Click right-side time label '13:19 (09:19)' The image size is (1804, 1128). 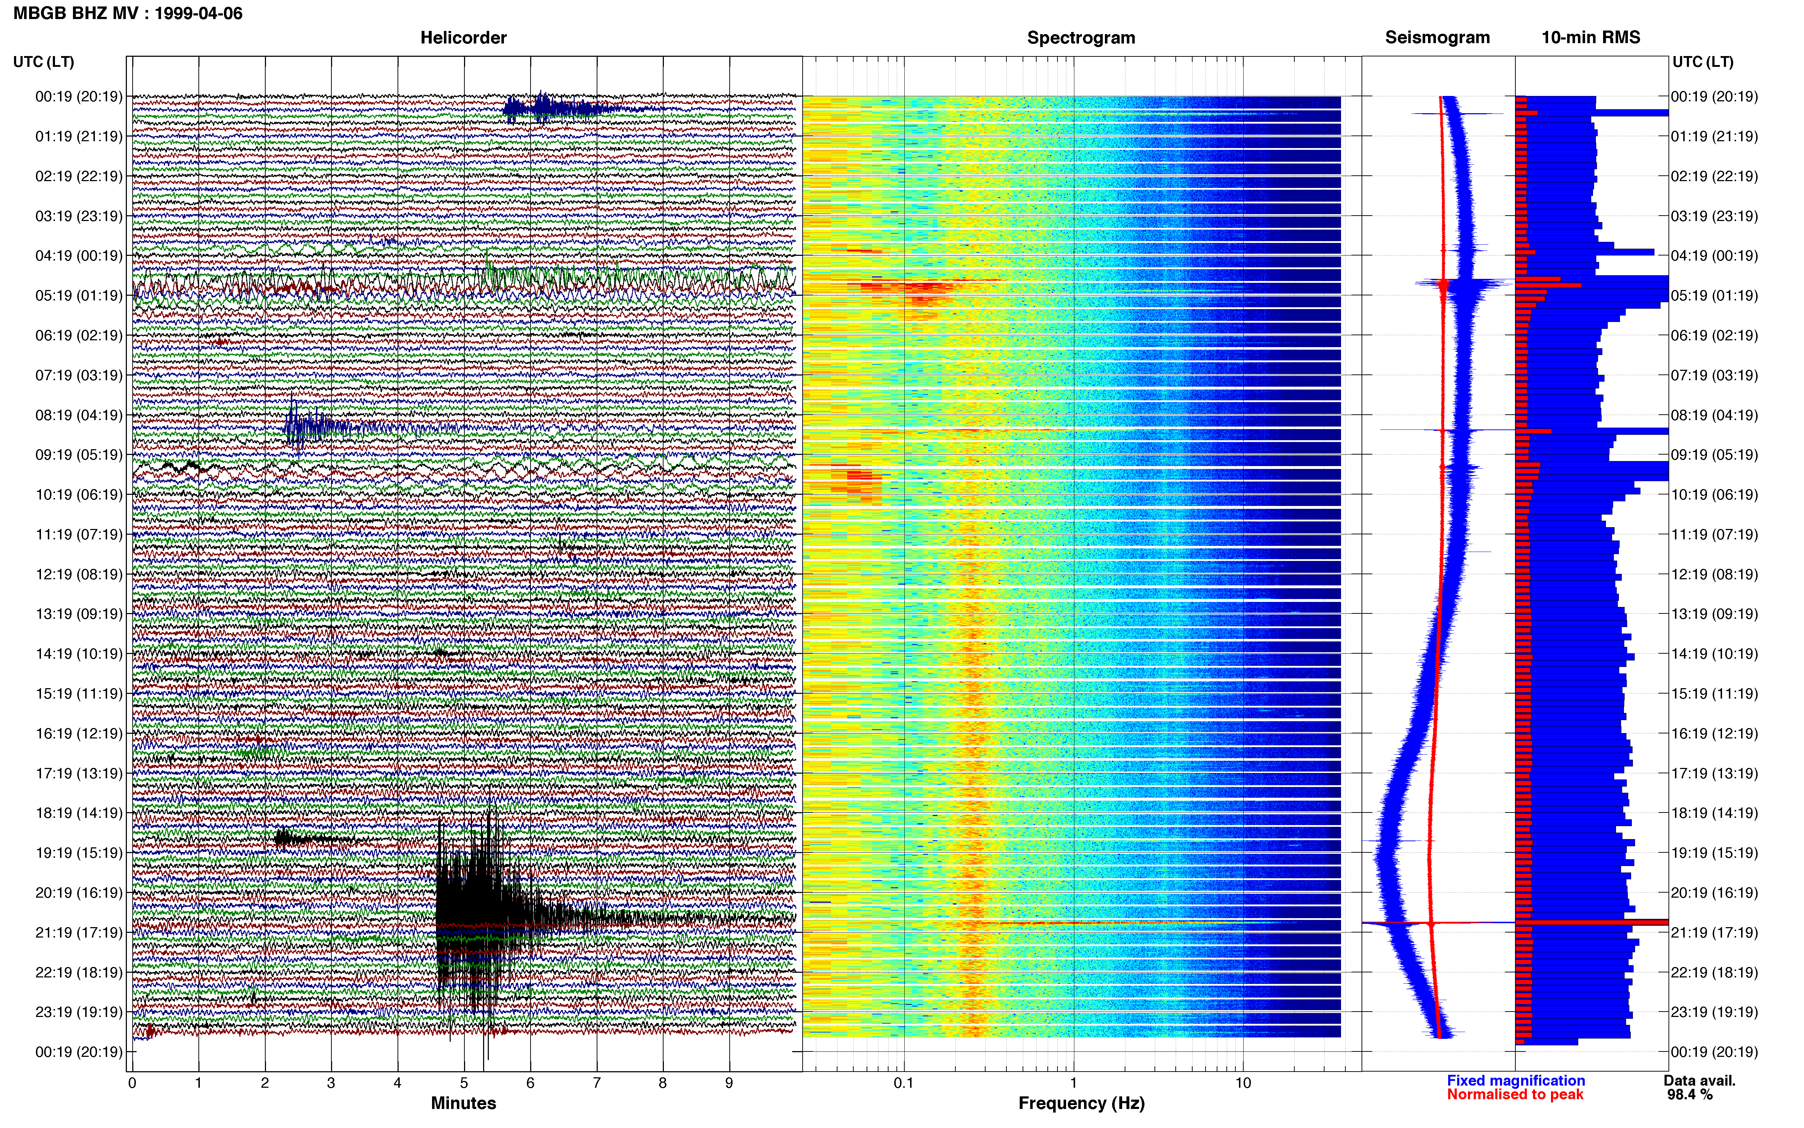point(1715,614)
